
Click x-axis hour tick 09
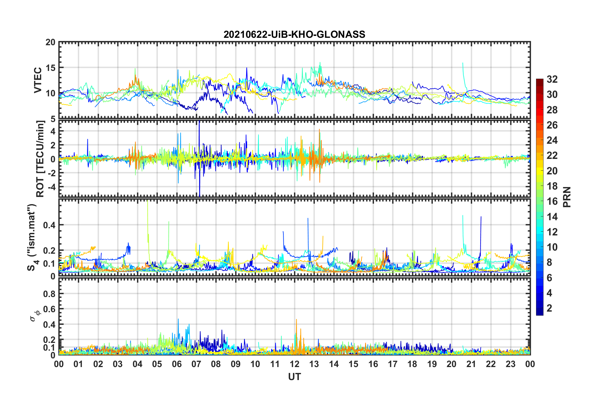coord(236,364)
